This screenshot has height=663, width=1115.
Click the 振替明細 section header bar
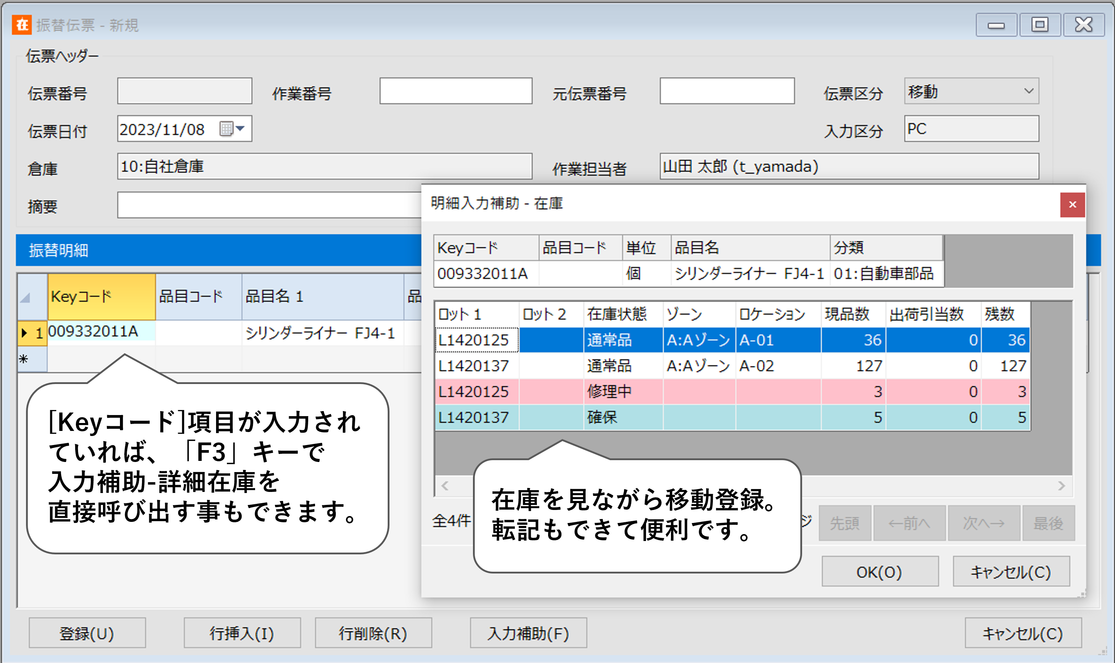pyautogui.click(x=218, y=250)
